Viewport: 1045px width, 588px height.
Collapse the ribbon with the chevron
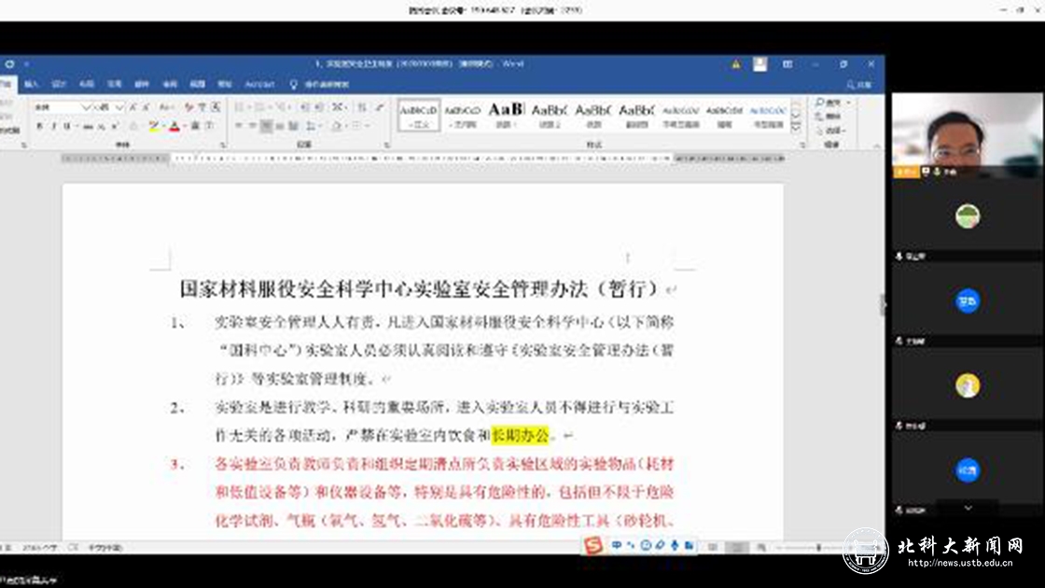coord(877,146)
